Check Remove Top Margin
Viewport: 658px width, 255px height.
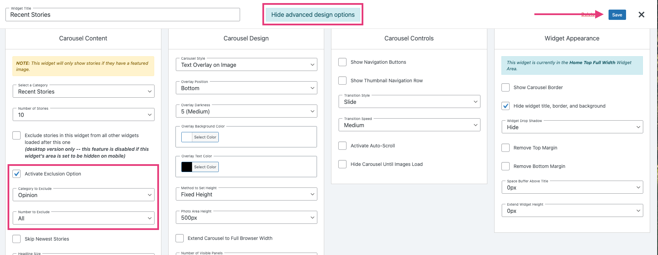pos(506,148)
